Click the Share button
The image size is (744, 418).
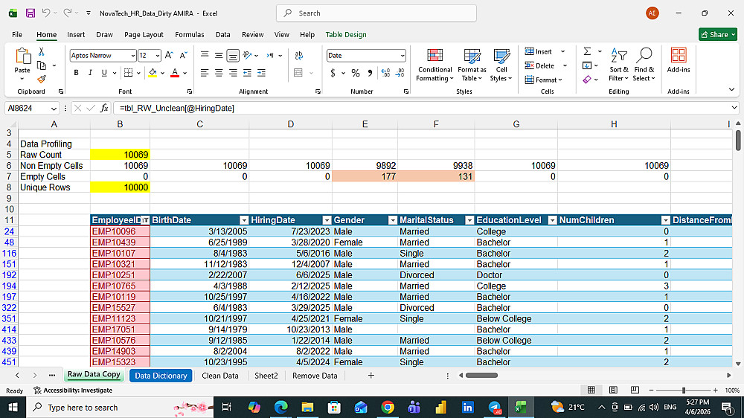click(x=718, y=34)
